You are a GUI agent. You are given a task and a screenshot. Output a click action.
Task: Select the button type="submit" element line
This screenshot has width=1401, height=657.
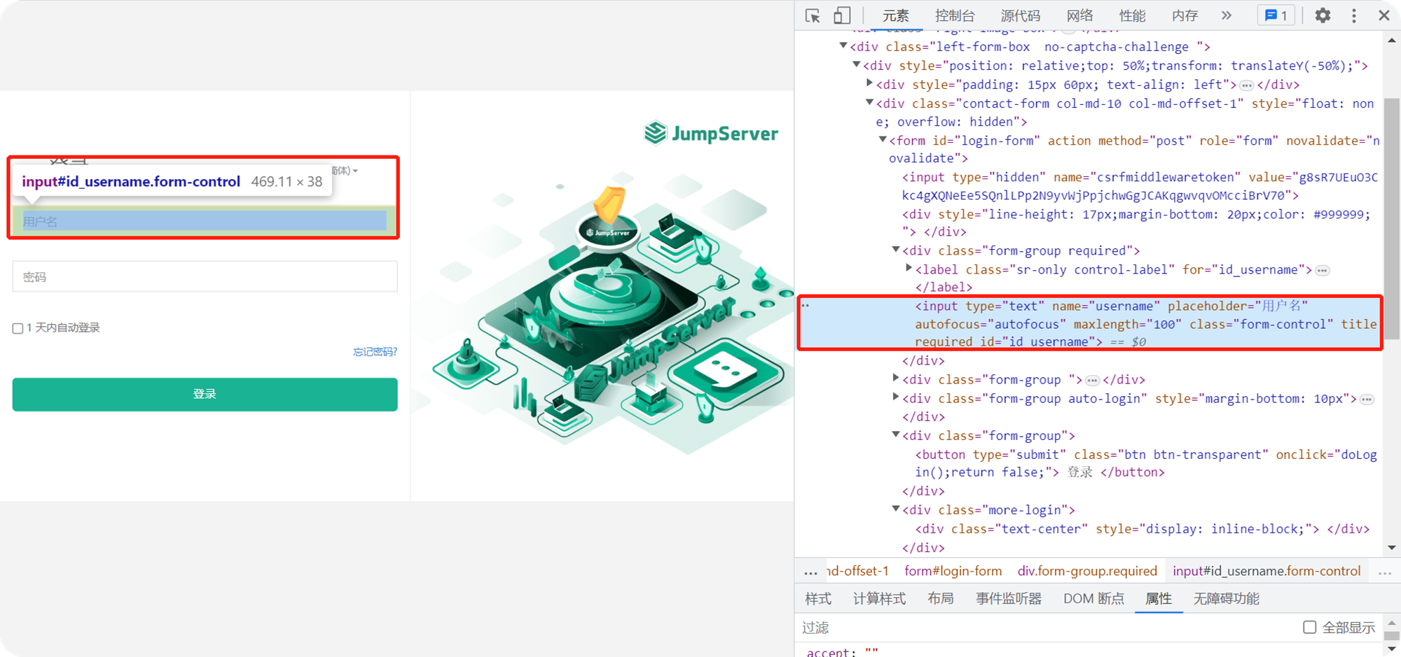point(1145,463)
